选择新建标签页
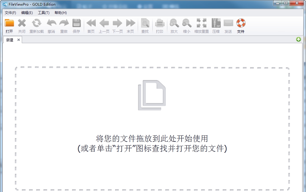The image size is (306, 192). coord(10,40)
